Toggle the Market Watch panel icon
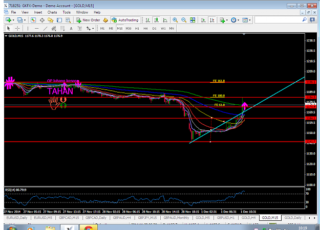The height and width of the screenshot is (230, 320). point(33,20)
